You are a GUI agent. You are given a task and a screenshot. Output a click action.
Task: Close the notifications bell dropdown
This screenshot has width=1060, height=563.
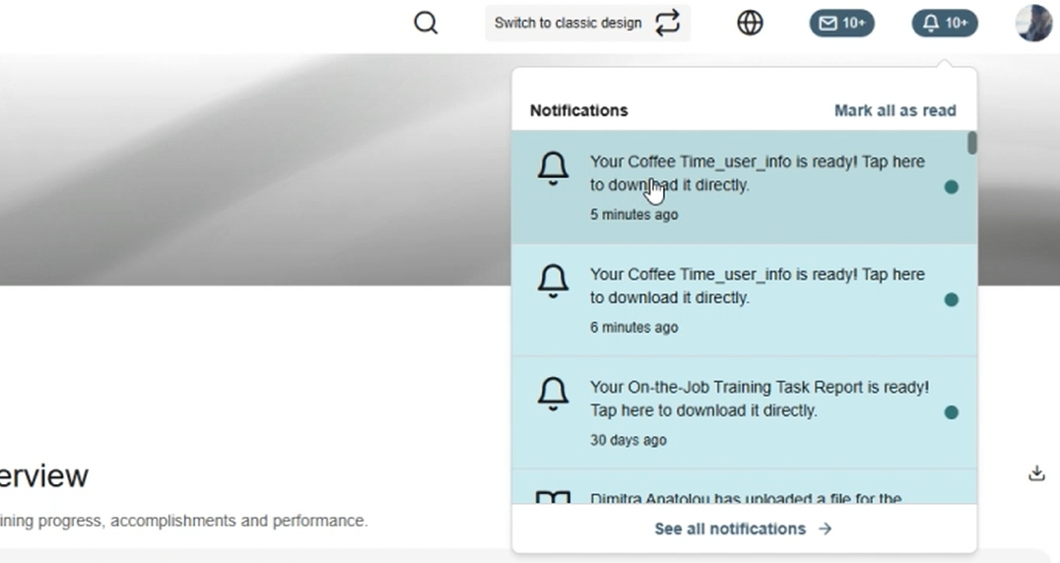(x=944, y=23)
